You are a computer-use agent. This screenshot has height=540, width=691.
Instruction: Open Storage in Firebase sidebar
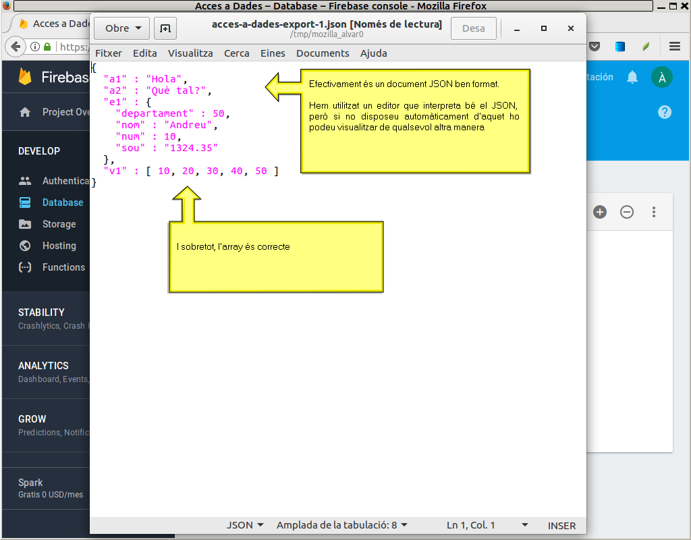pyautogui.click(x=59, y=224)
